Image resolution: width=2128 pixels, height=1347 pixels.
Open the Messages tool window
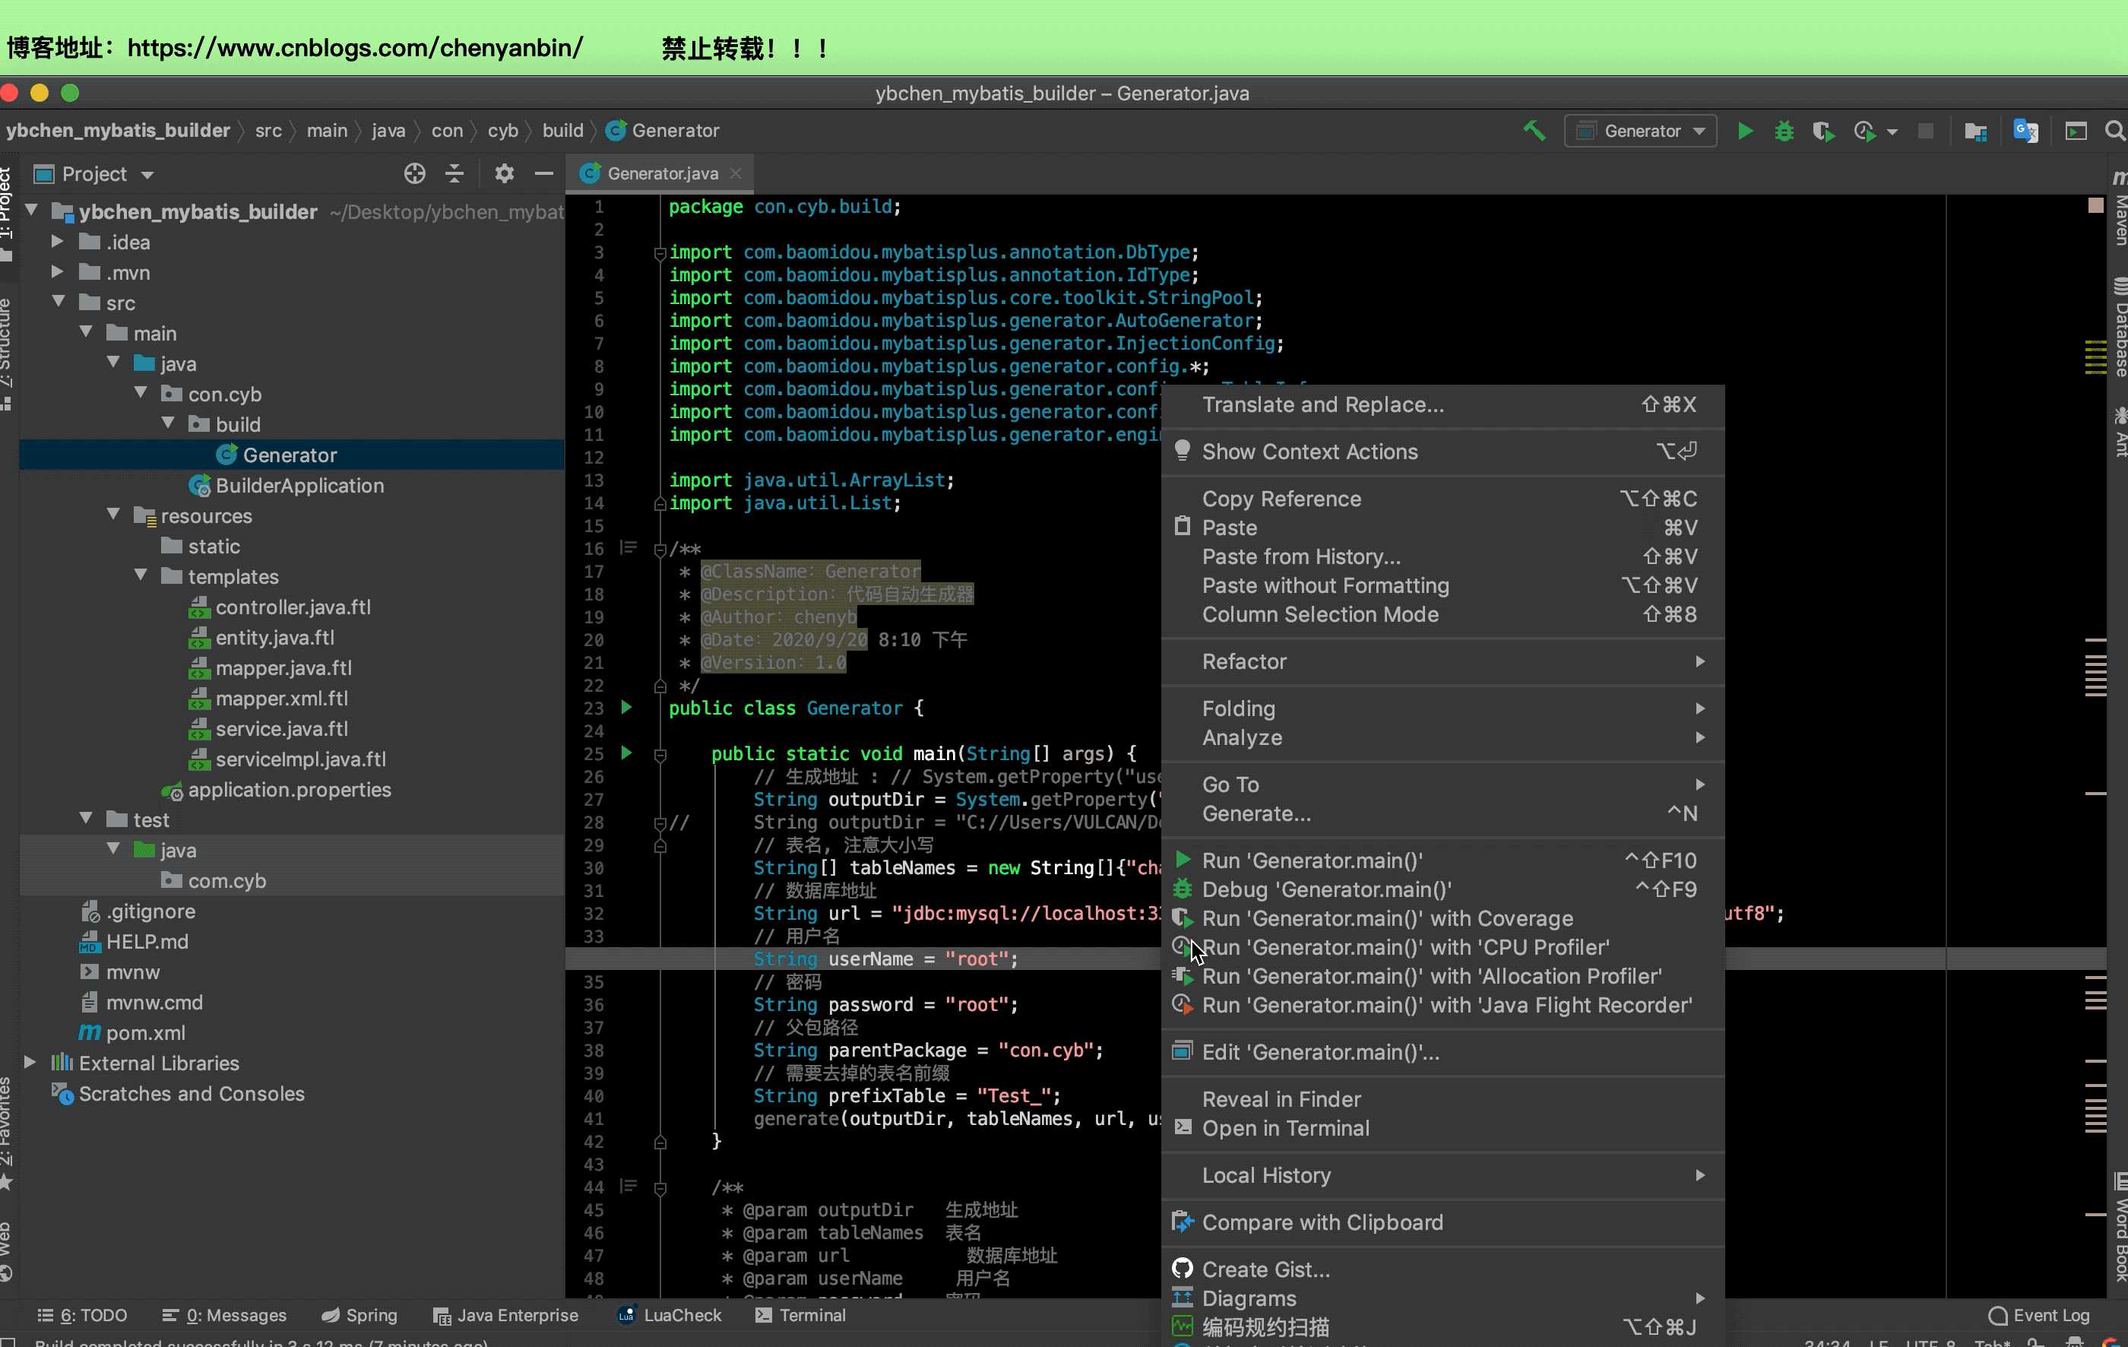[224, 1315]
